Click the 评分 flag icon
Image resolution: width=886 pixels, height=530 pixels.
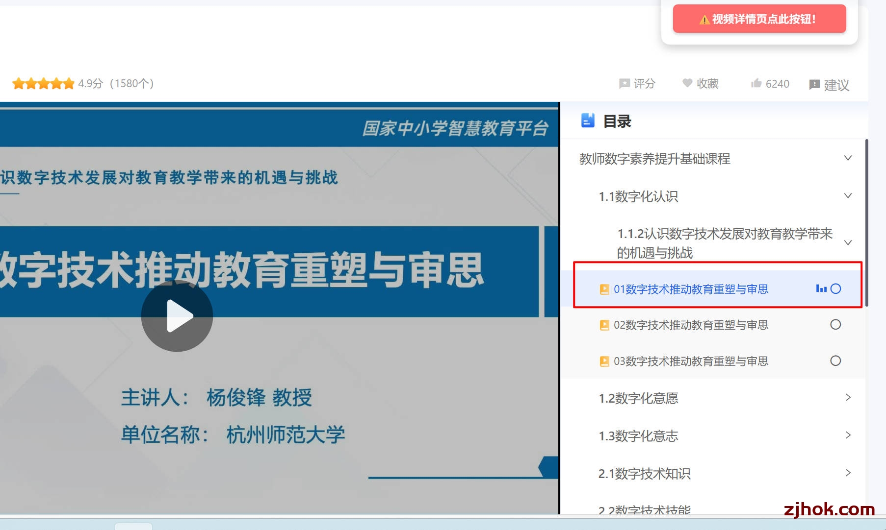point(625,84)
